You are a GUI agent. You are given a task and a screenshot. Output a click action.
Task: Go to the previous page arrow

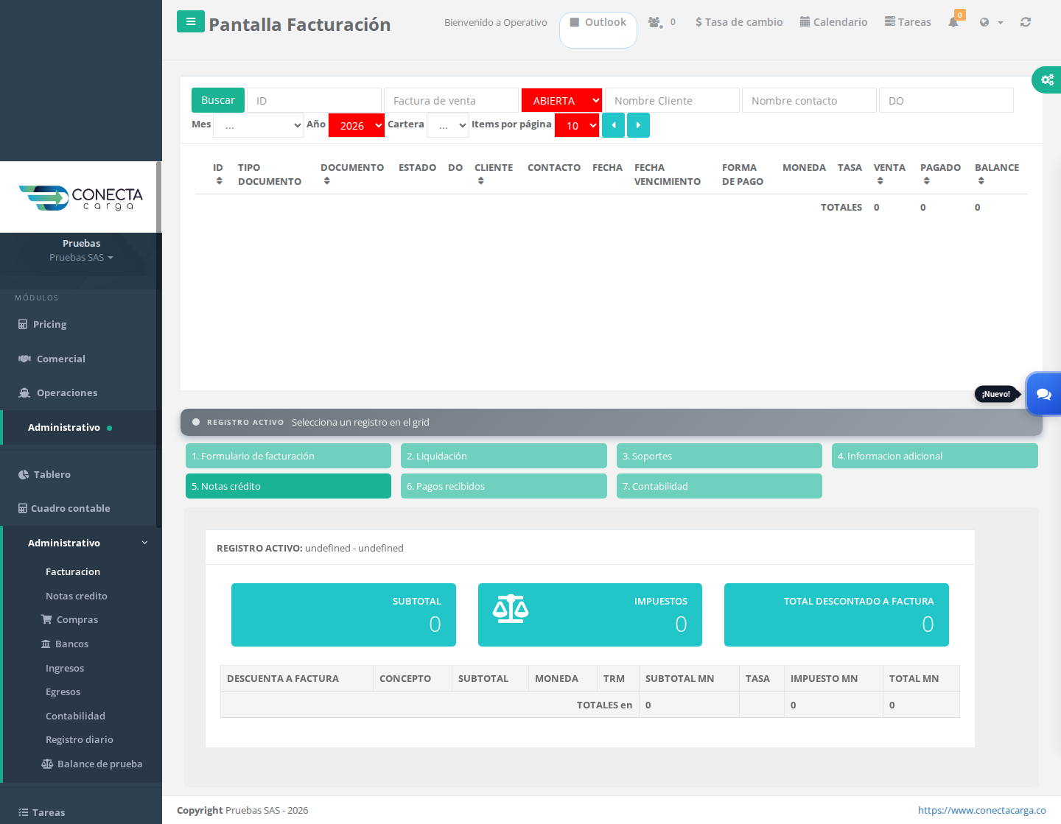coord(613,125)
